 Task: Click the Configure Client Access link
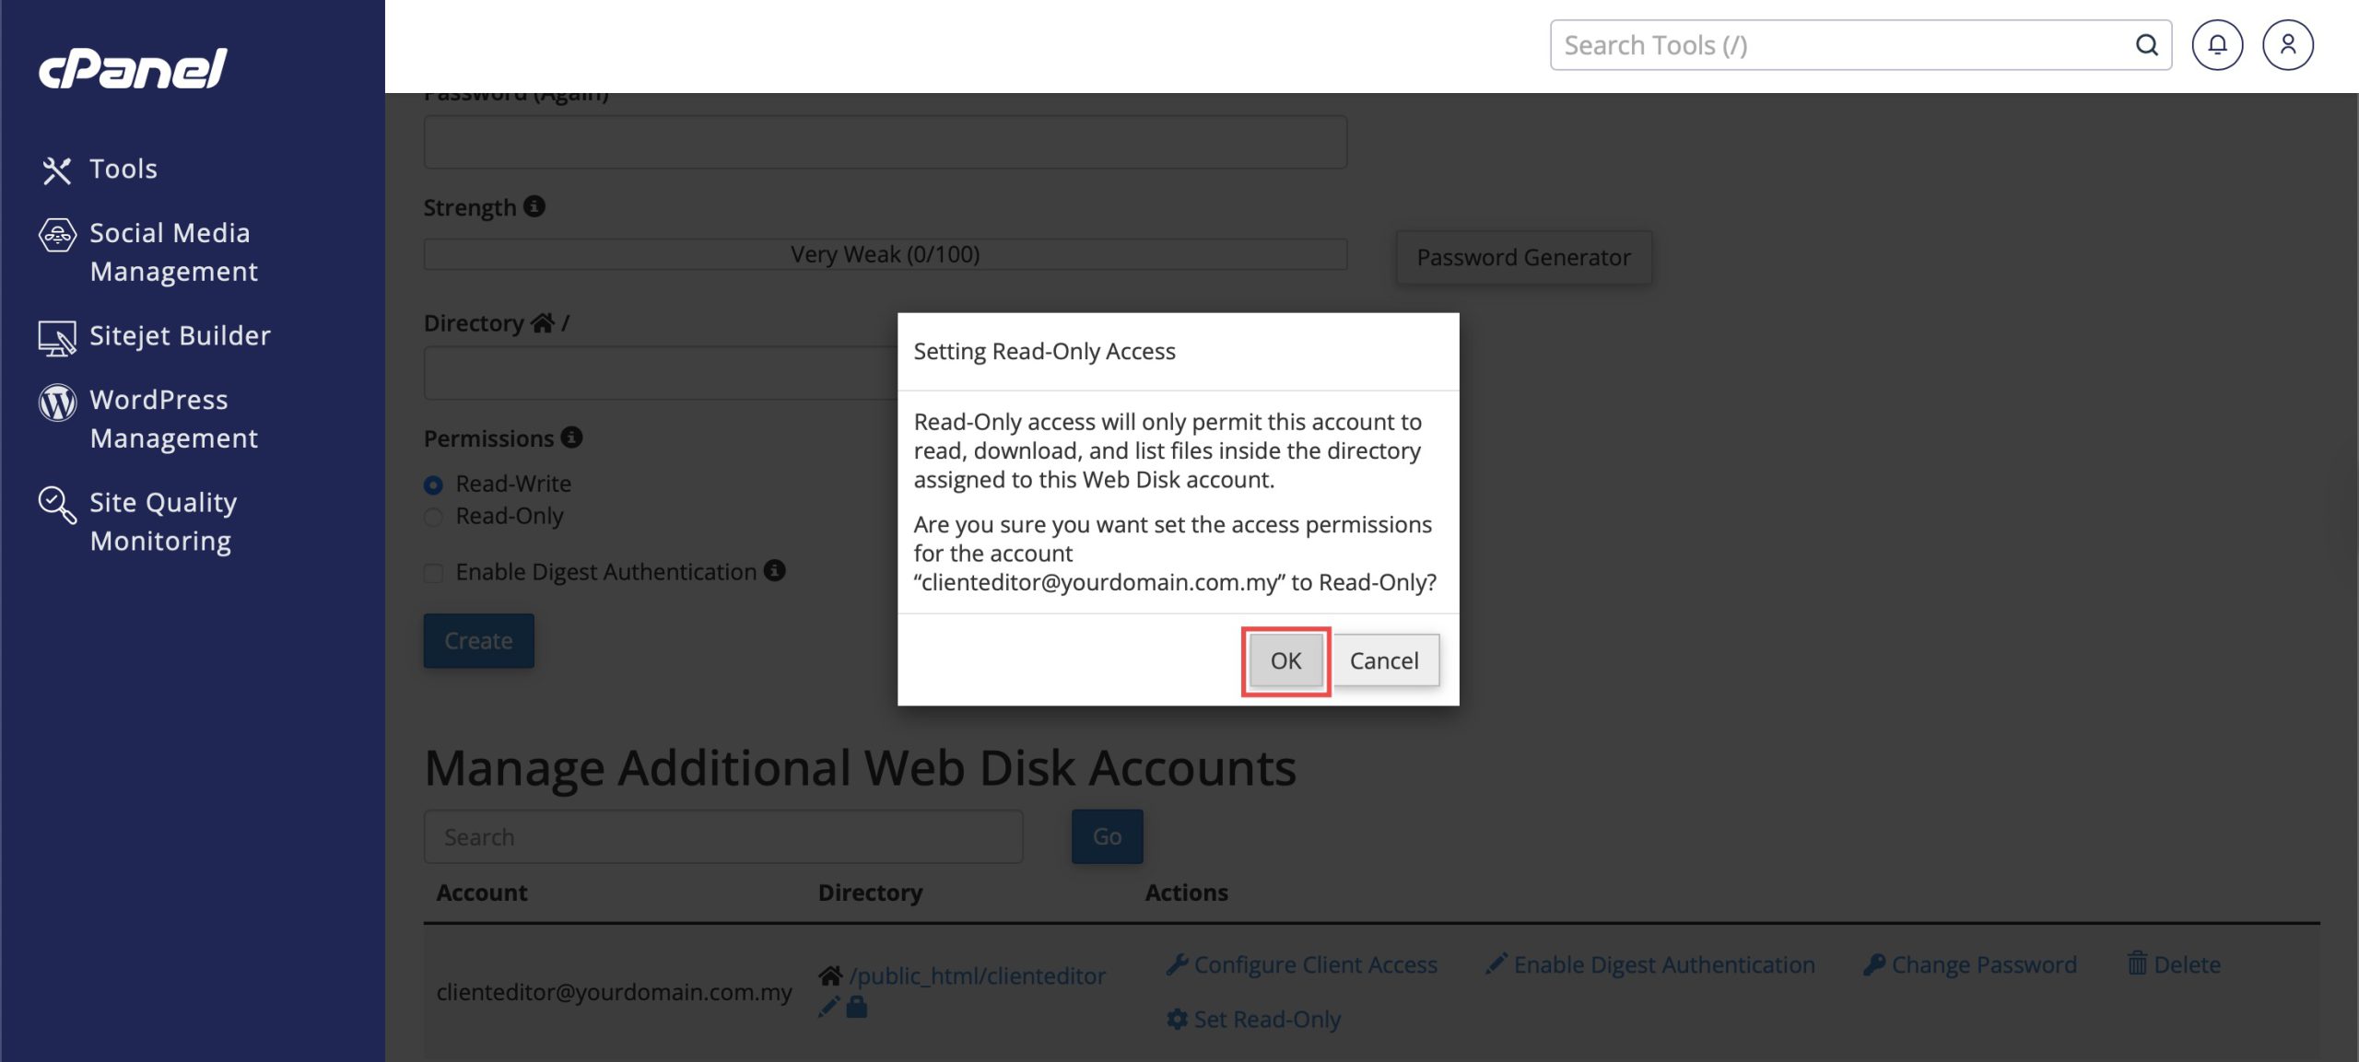tap(1314, 964)
